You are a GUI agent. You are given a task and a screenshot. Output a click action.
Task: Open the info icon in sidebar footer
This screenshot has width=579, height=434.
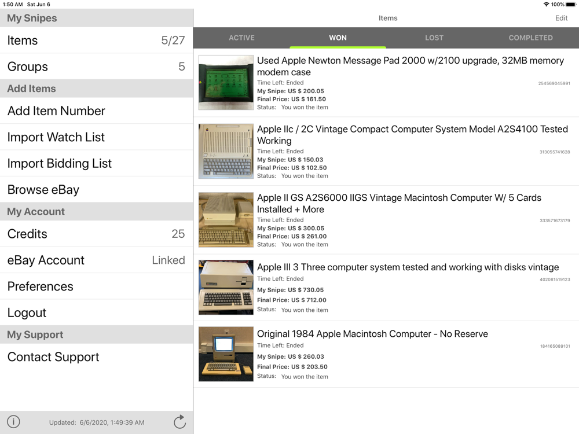14,421
